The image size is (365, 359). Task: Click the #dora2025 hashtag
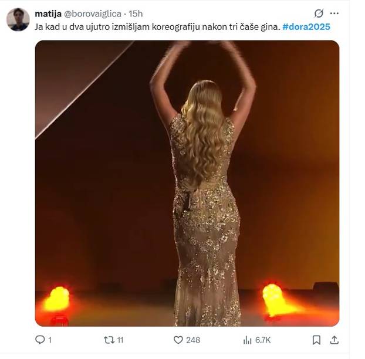tap(306, 27)
